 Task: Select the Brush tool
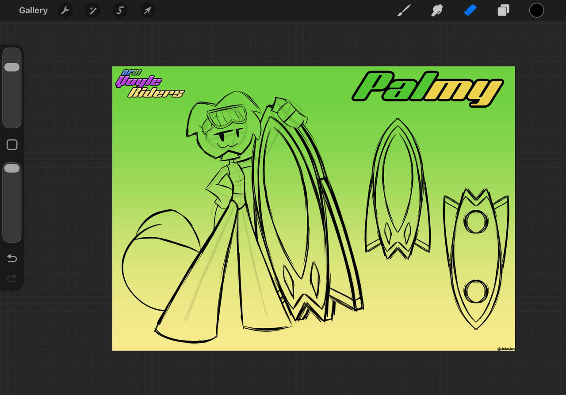click(404, 10)
